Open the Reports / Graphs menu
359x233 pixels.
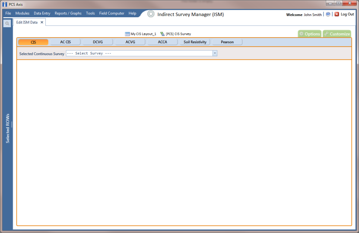click(x=68, y=13)
